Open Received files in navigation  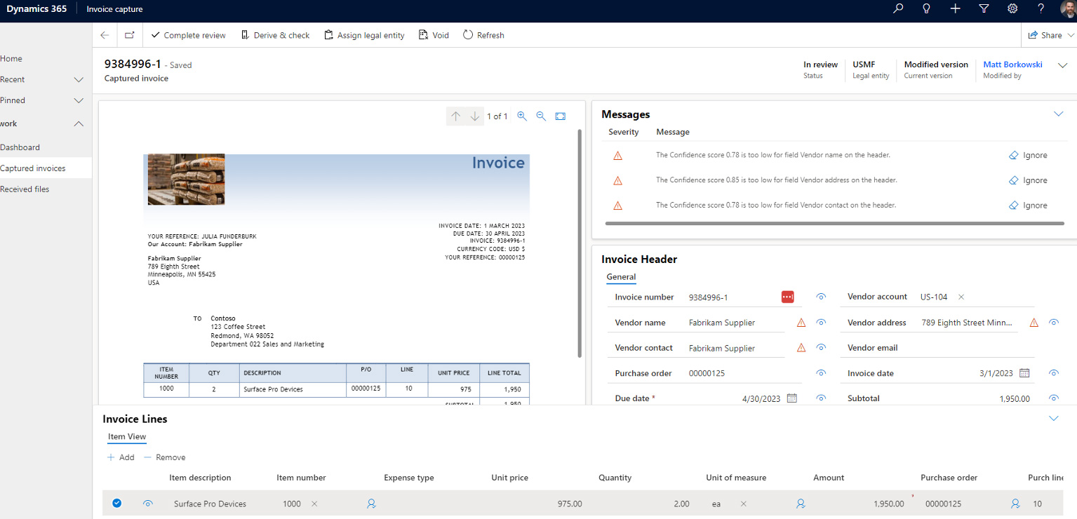tap(25, 189)
